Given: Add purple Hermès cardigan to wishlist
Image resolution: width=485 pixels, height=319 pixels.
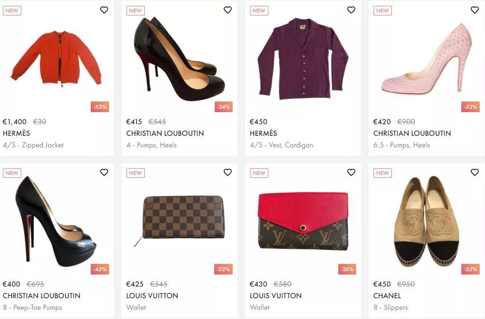Looking at the screenshot, I should [x=351, y=10].
